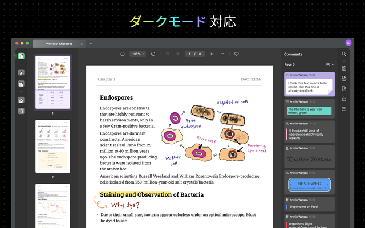The height and width of the screenshot is (228, 365).
Task: Click the zoom out magnifier button
Action: tap(123, 54)
